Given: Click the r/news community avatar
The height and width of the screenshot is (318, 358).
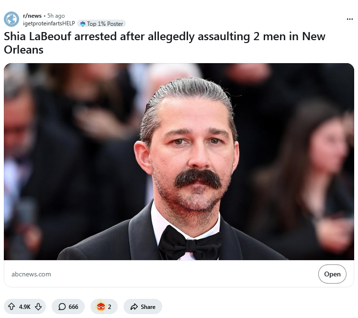Looking at the screenshot, I should pyautogui.click(x=11, y=19).
